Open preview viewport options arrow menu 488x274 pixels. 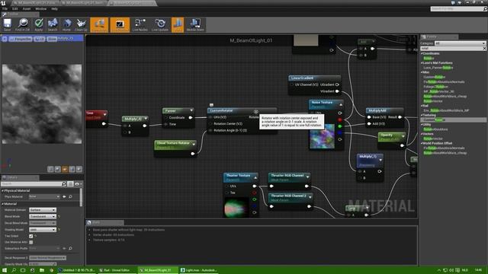point(5,39)
